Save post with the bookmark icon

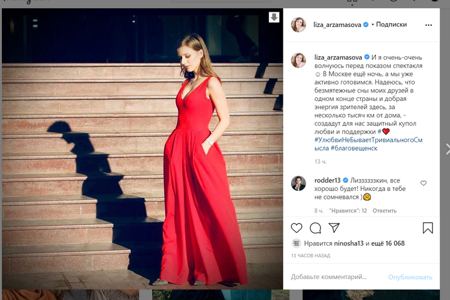coord(428,228)
